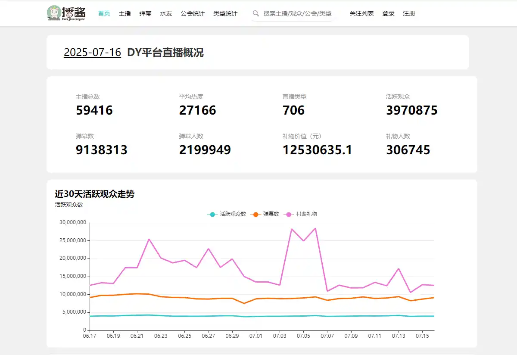Image resolution: width=517 pixels, height=355 pixels.
Task: Click the 礼物人数 value 306745
Action: click(408, 150)
